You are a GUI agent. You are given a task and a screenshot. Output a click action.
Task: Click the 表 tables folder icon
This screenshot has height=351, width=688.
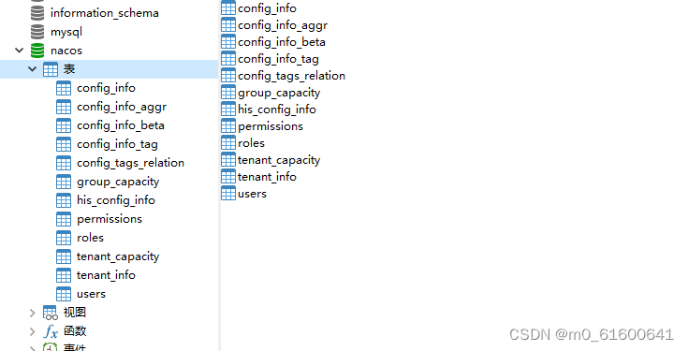click(x=50, y=69)
